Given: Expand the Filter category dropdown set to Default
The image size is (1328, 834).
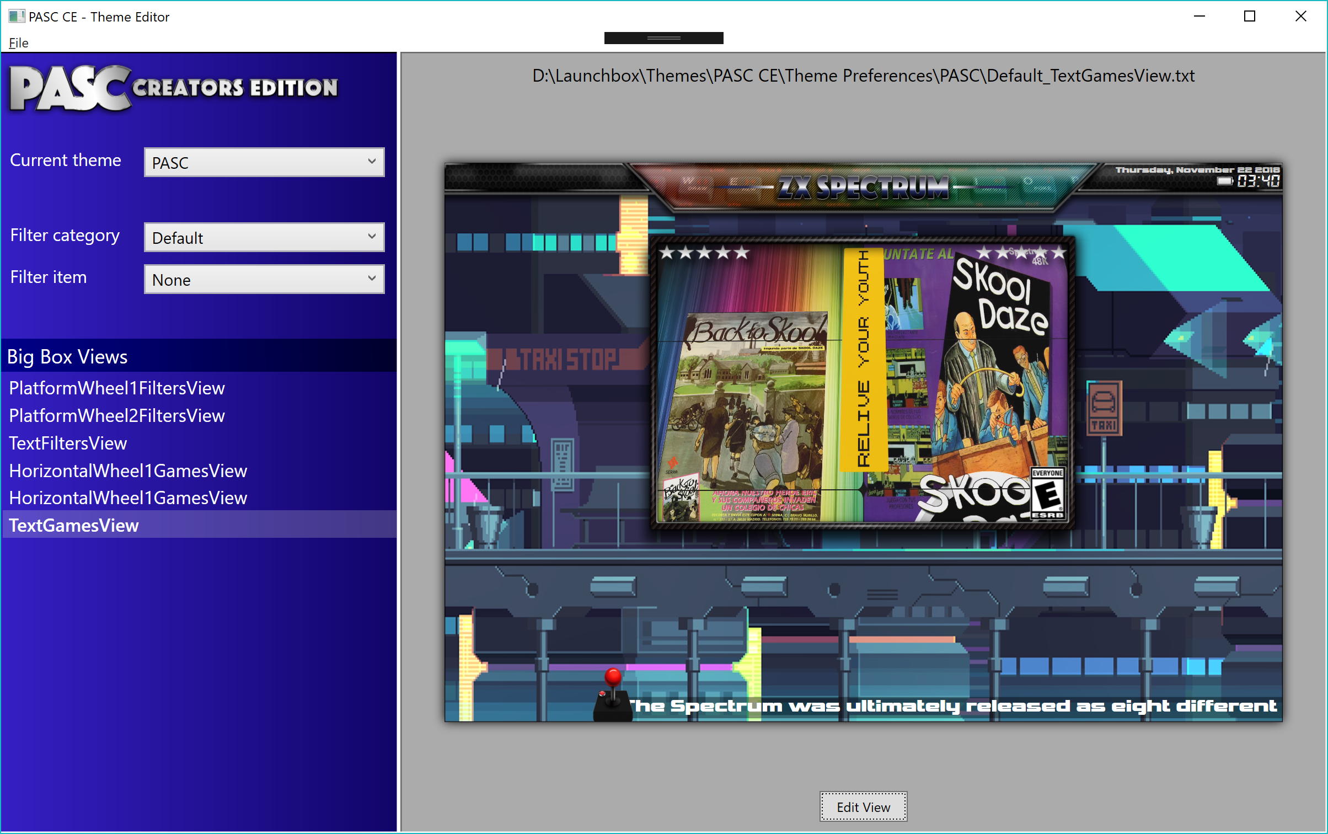Looking at the screenshot, I should (x=264, y=237).
